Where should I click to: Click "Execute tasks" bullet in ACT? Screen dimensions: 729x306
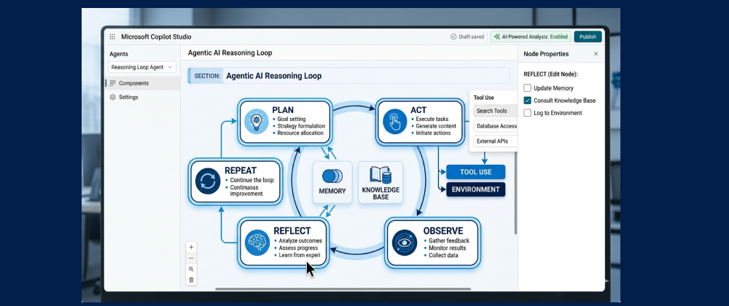432,119
